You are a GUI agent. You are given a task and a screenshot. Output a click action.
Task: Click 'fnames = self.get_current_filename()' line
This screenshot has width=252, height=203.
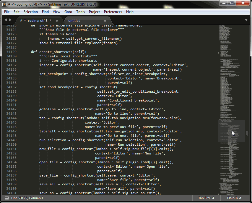[x=85, y=39]
